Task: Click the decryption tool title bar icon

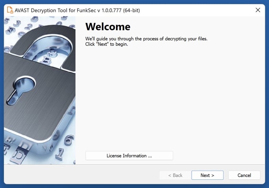Action: [x=10, y=10]
